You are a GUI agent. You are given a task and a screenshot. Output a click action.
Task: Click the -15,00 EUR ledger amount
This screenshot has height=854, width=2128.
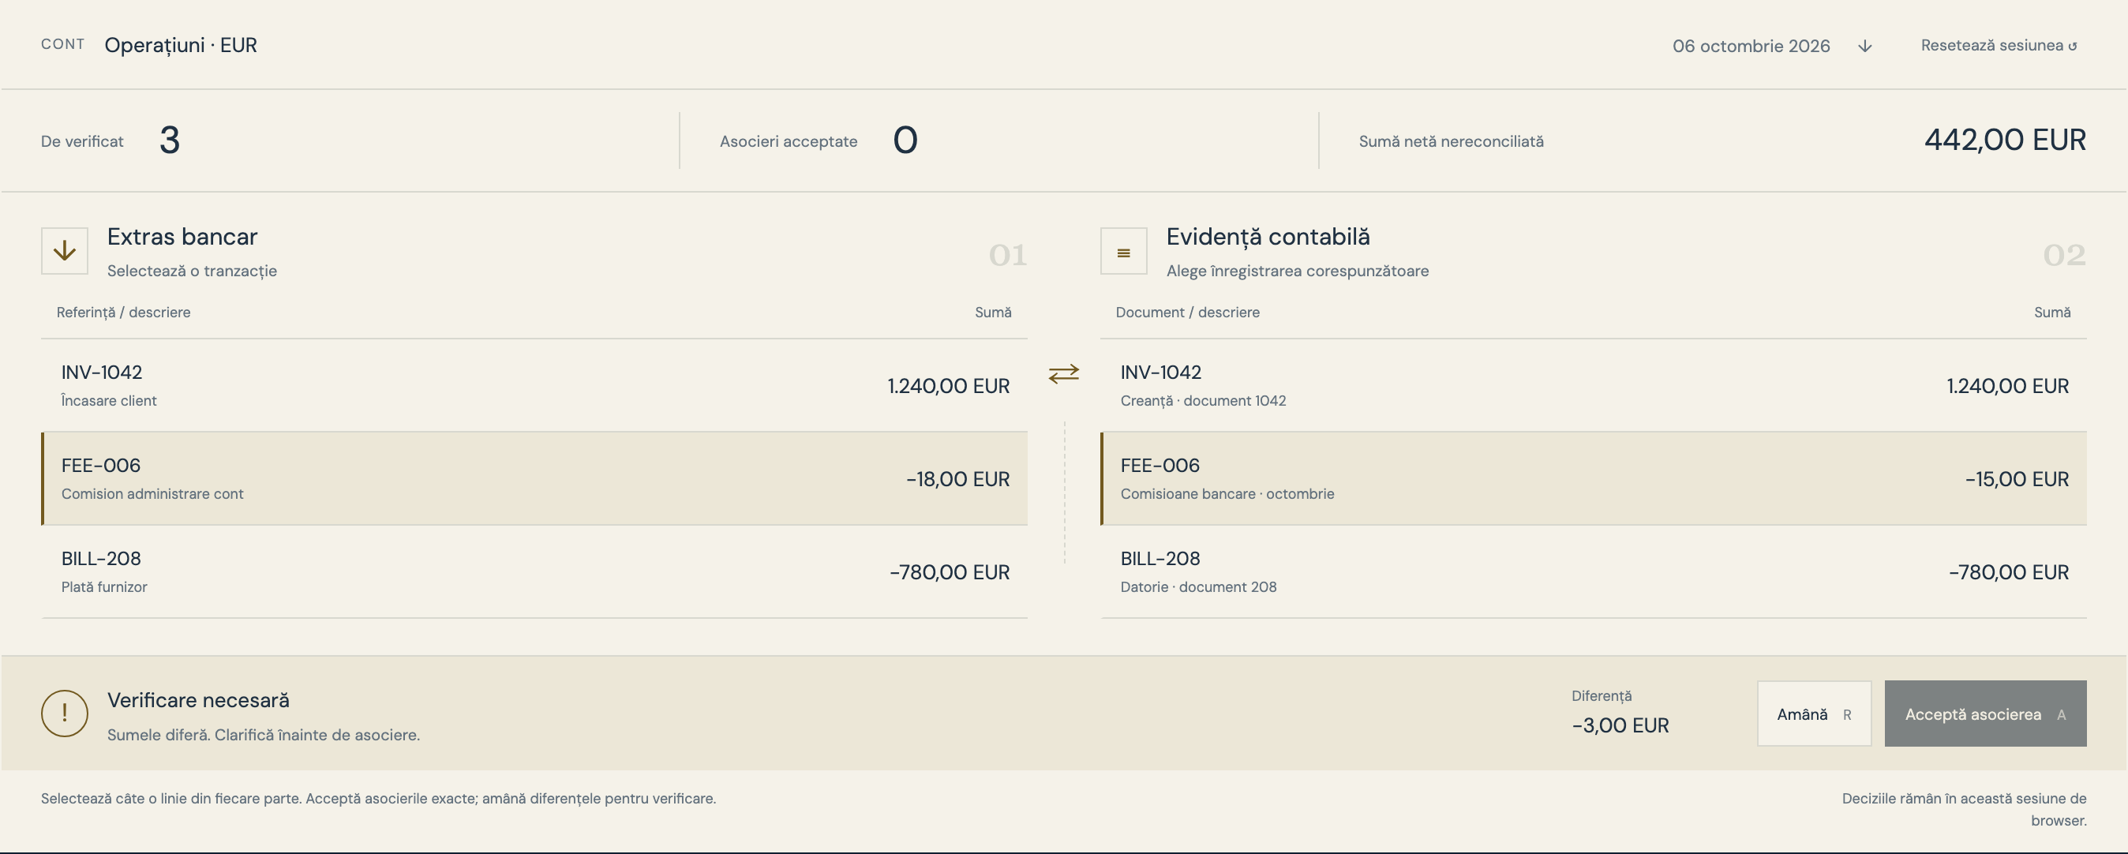tap(2017, 479)
